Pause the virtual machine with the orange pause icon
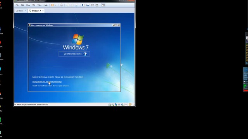The width and height of the screenshot is (248, 139). coord(52,5)
